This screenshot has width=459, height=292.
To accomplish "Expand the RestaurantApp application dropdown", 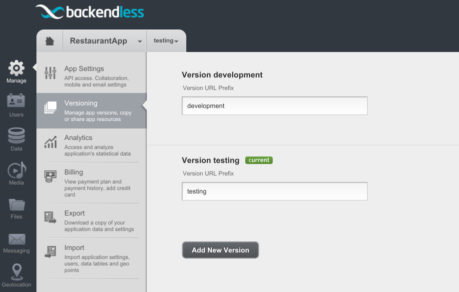I will (104, 41).
